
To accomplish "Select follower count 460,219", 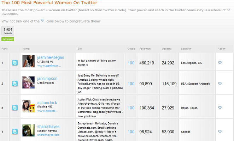I will 147,63.
